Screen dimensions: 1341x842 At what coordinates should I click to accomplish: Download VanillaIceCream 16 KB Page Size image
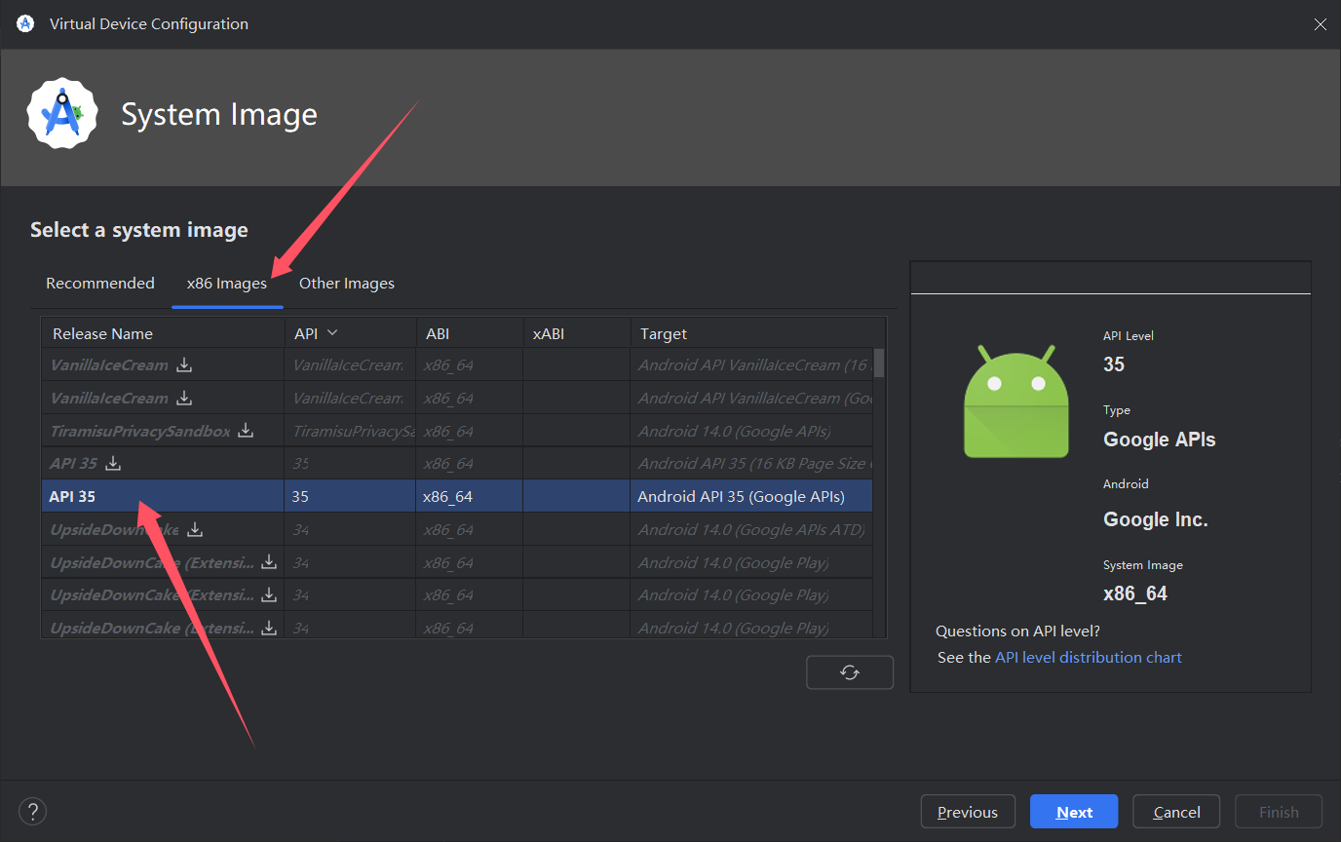click(184, 365)
